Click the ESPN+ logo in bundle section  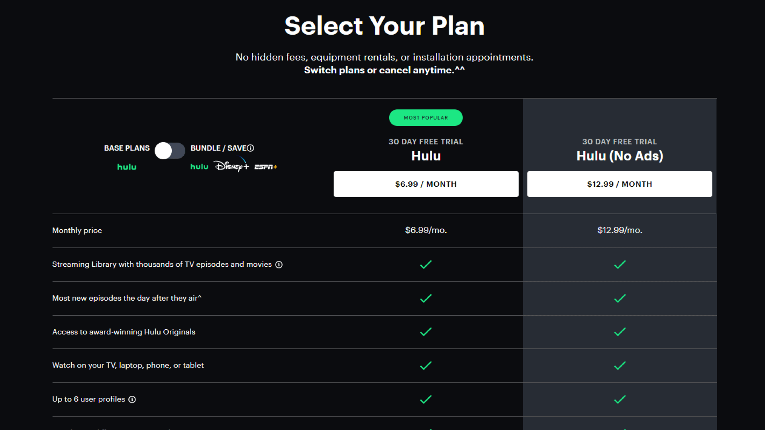tap(266, 167)
